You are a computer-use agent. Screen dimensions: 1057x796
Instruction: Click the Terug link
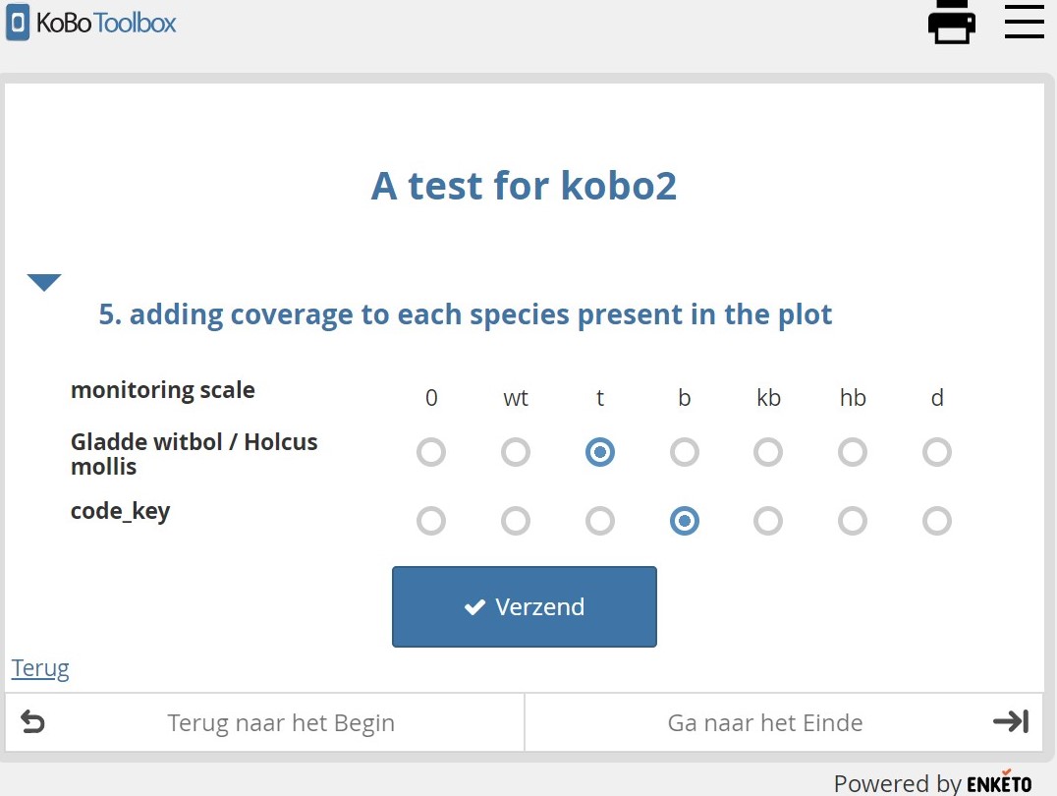tap(39, 668)
